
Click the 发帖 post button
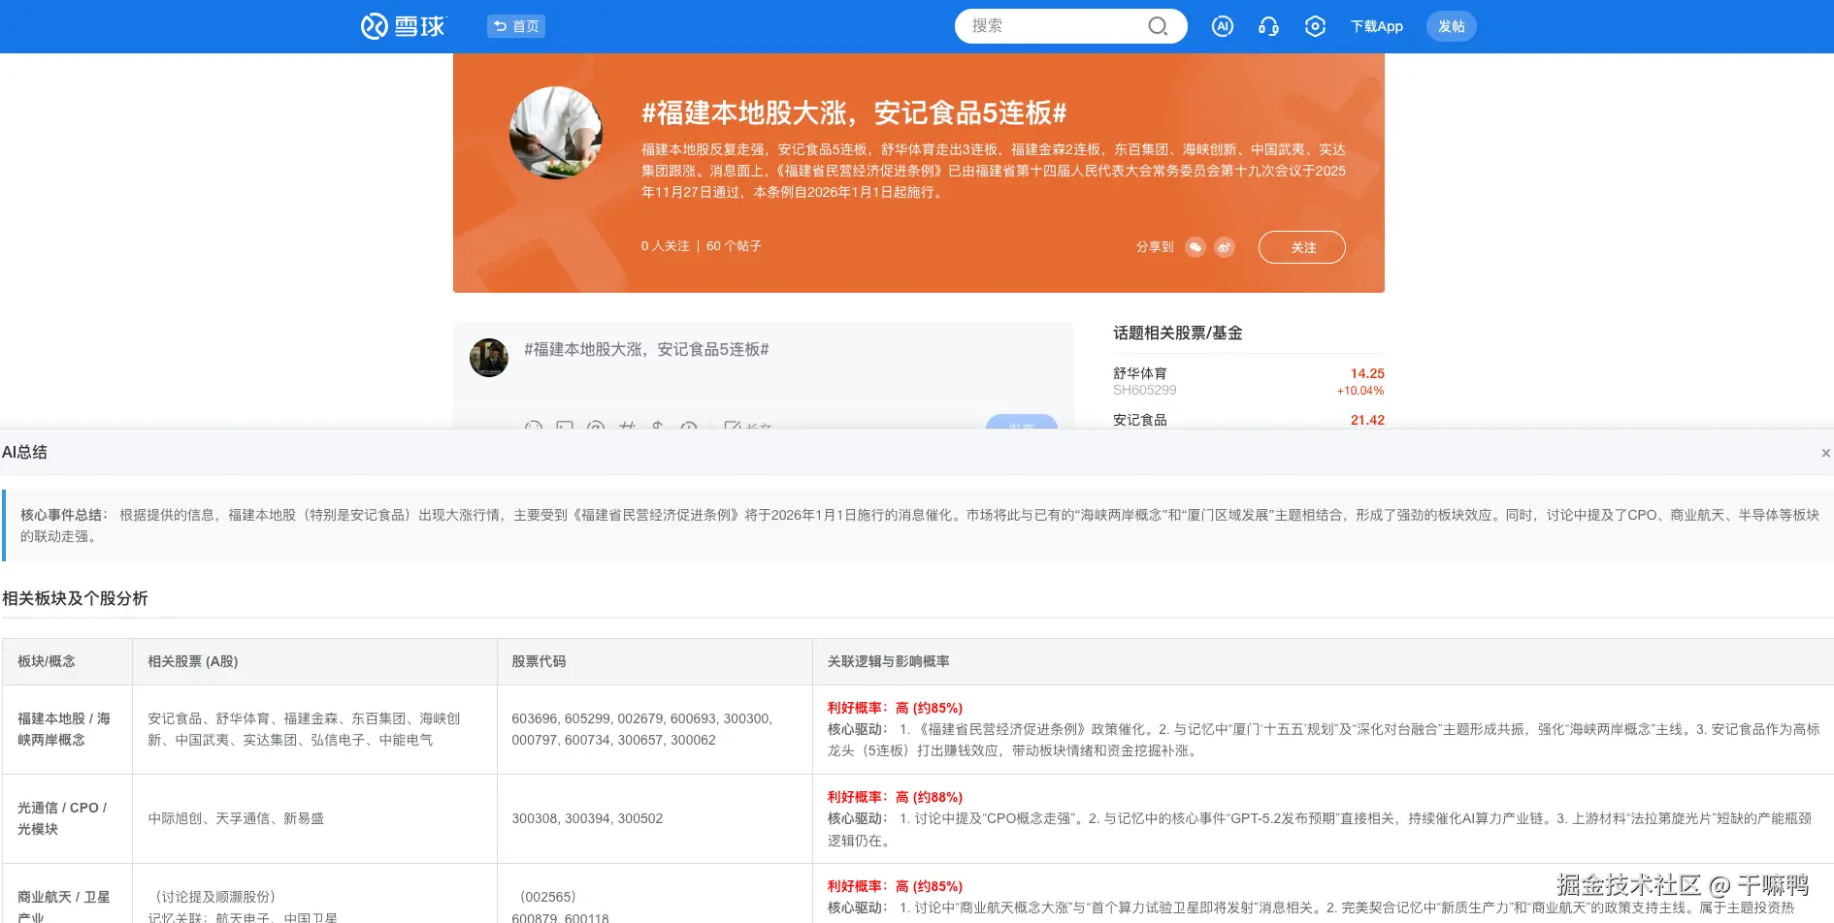click(x=1452, y=26)
